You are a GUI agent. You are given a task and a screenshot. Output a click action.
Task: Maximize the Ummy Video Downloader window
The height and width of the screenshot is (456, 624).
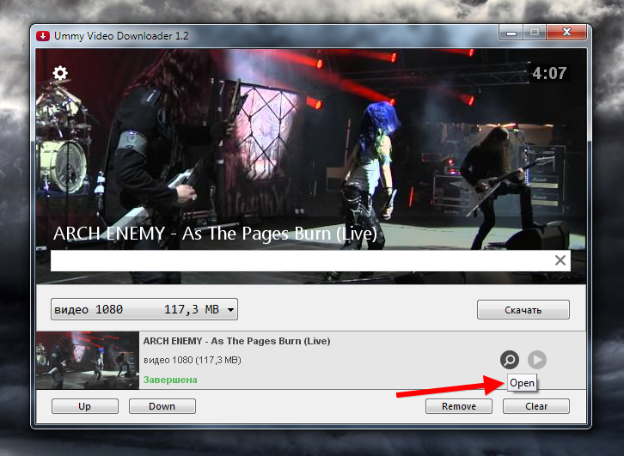tap(535, 33)
